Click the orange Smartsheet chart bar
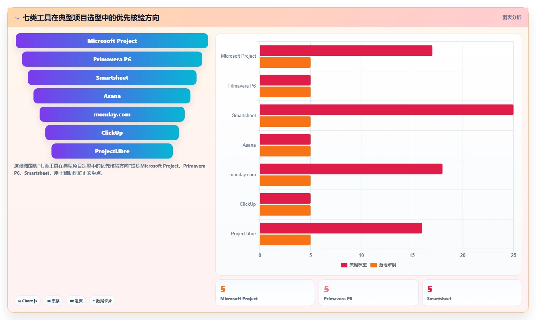 [x=285, y=121]
